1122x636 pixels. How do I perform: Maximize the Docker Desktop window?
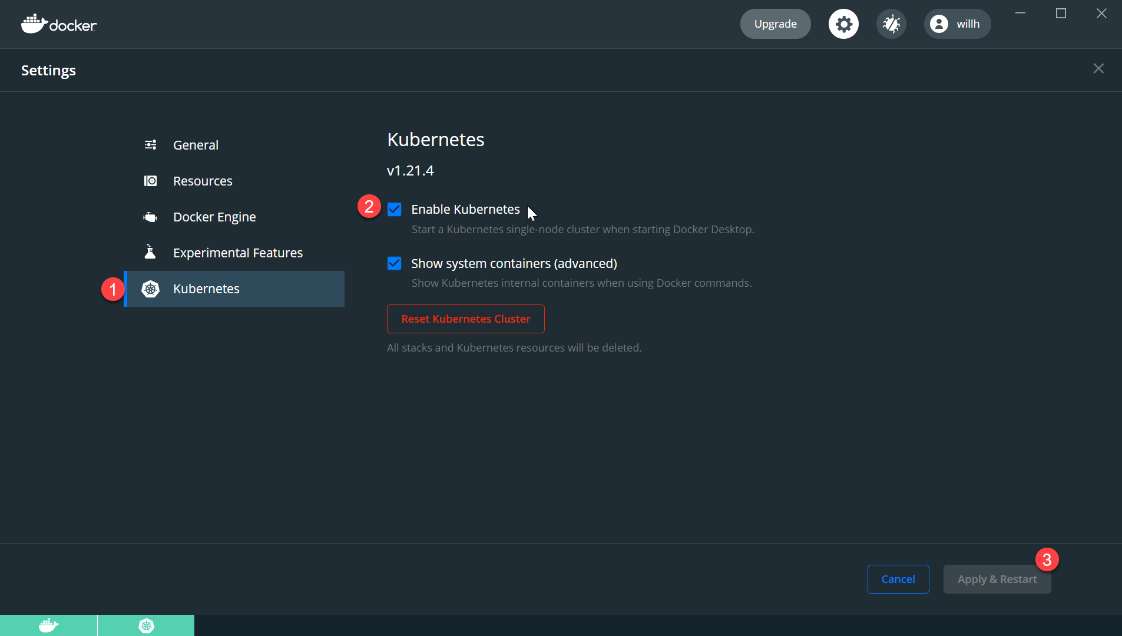[1061, 13]
